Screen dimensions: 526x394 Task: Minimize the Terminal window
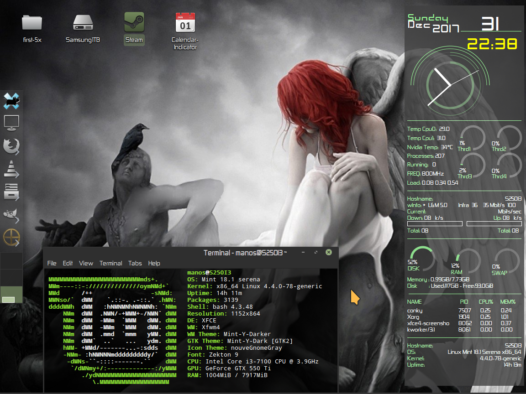pyautogui.click(x=303, y=252)
